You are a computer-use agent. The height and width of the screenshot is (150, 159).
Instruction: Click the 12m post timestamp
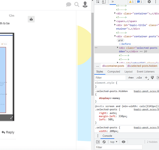tap(11, 16)
